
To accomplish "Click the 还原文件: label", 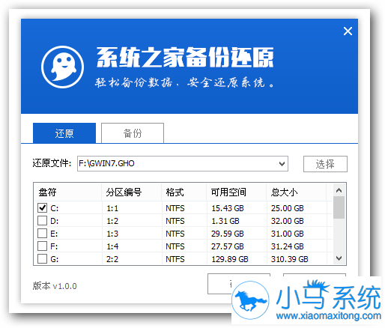I will (52, 163).
